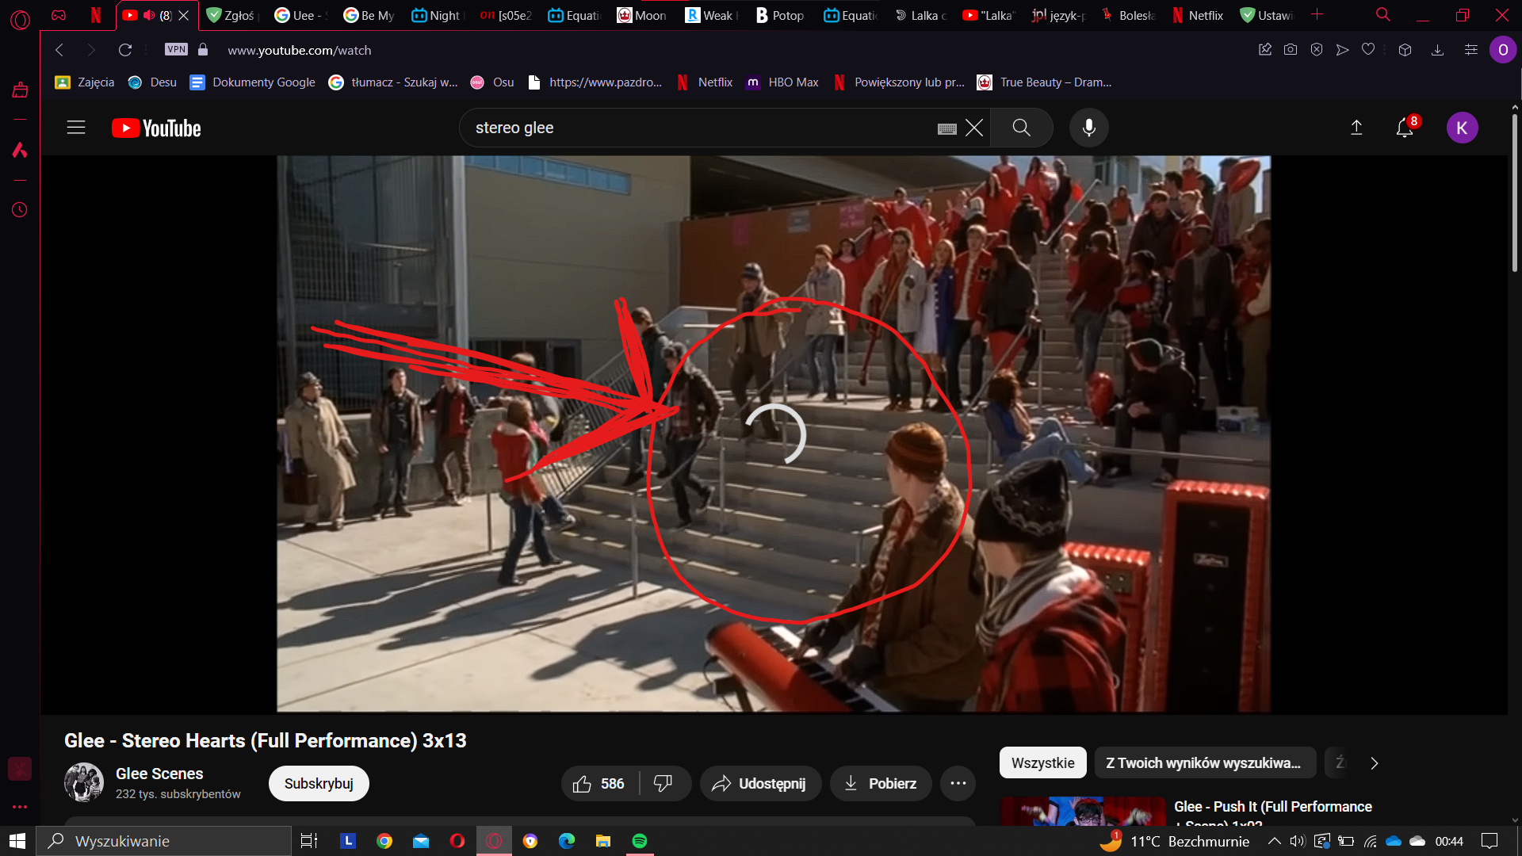Dislike the video with the thumbs-down icon
Screen dimensions: 1522x856
pos(664,783)
